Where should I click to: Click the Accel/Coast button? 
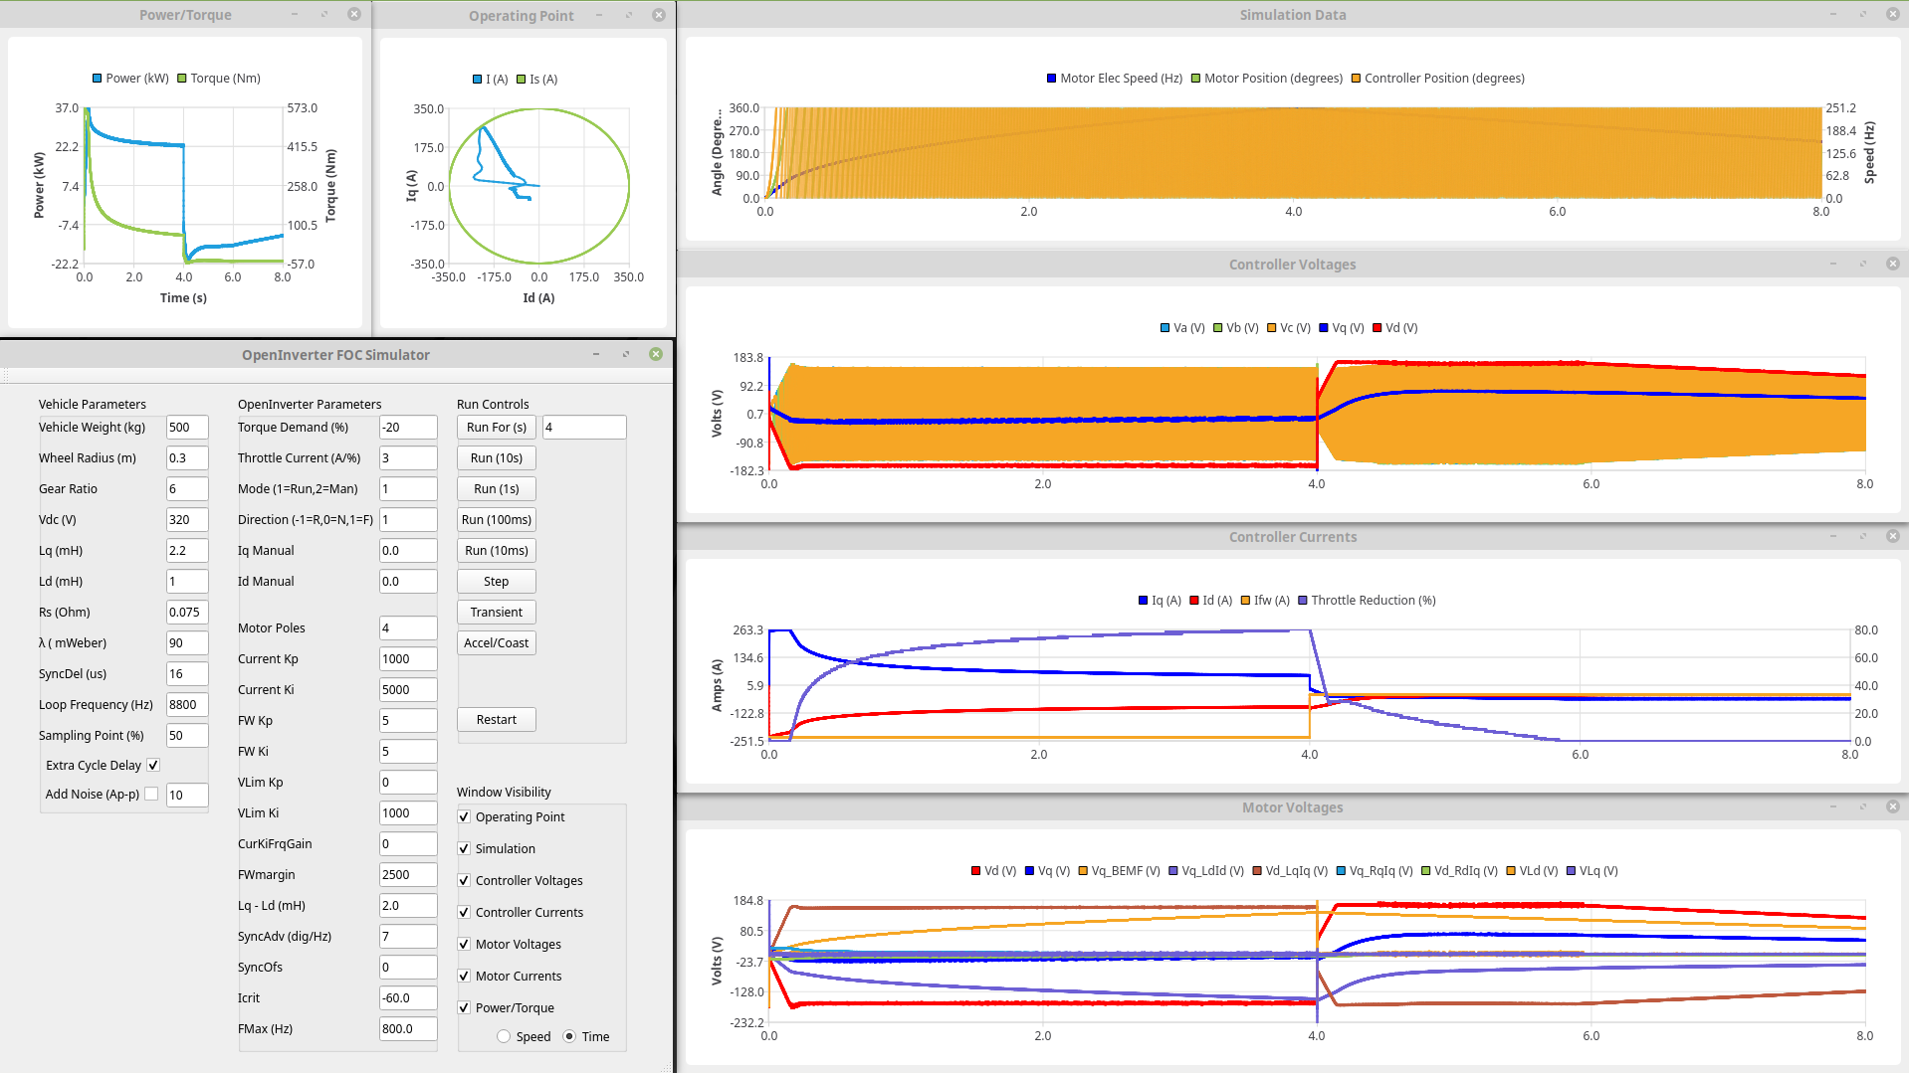point(496,642)
